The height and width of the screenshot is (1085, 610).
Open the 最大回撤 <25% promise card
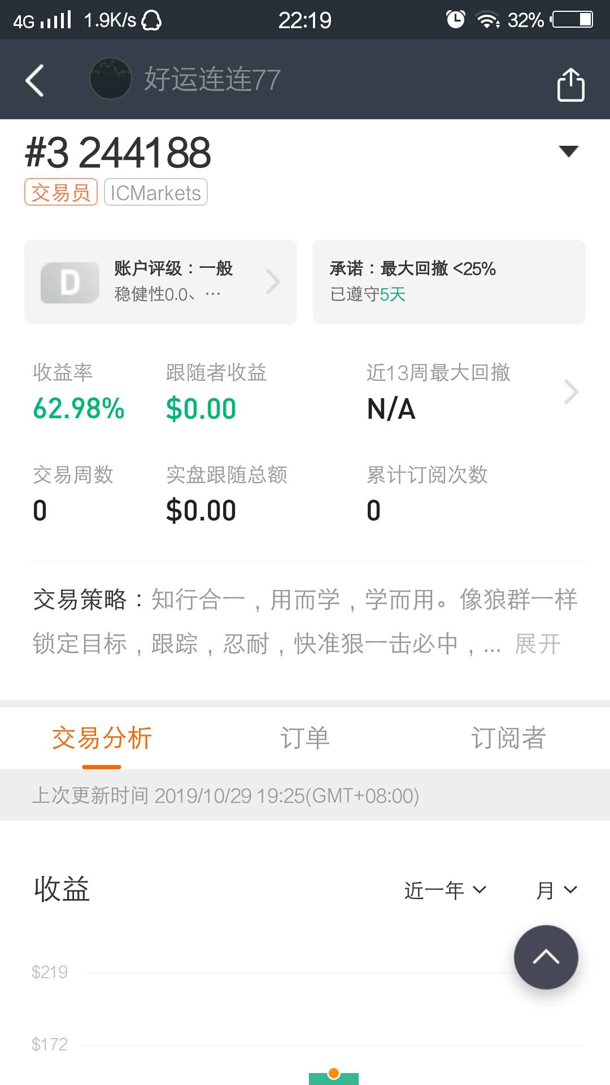coord(449,281)
